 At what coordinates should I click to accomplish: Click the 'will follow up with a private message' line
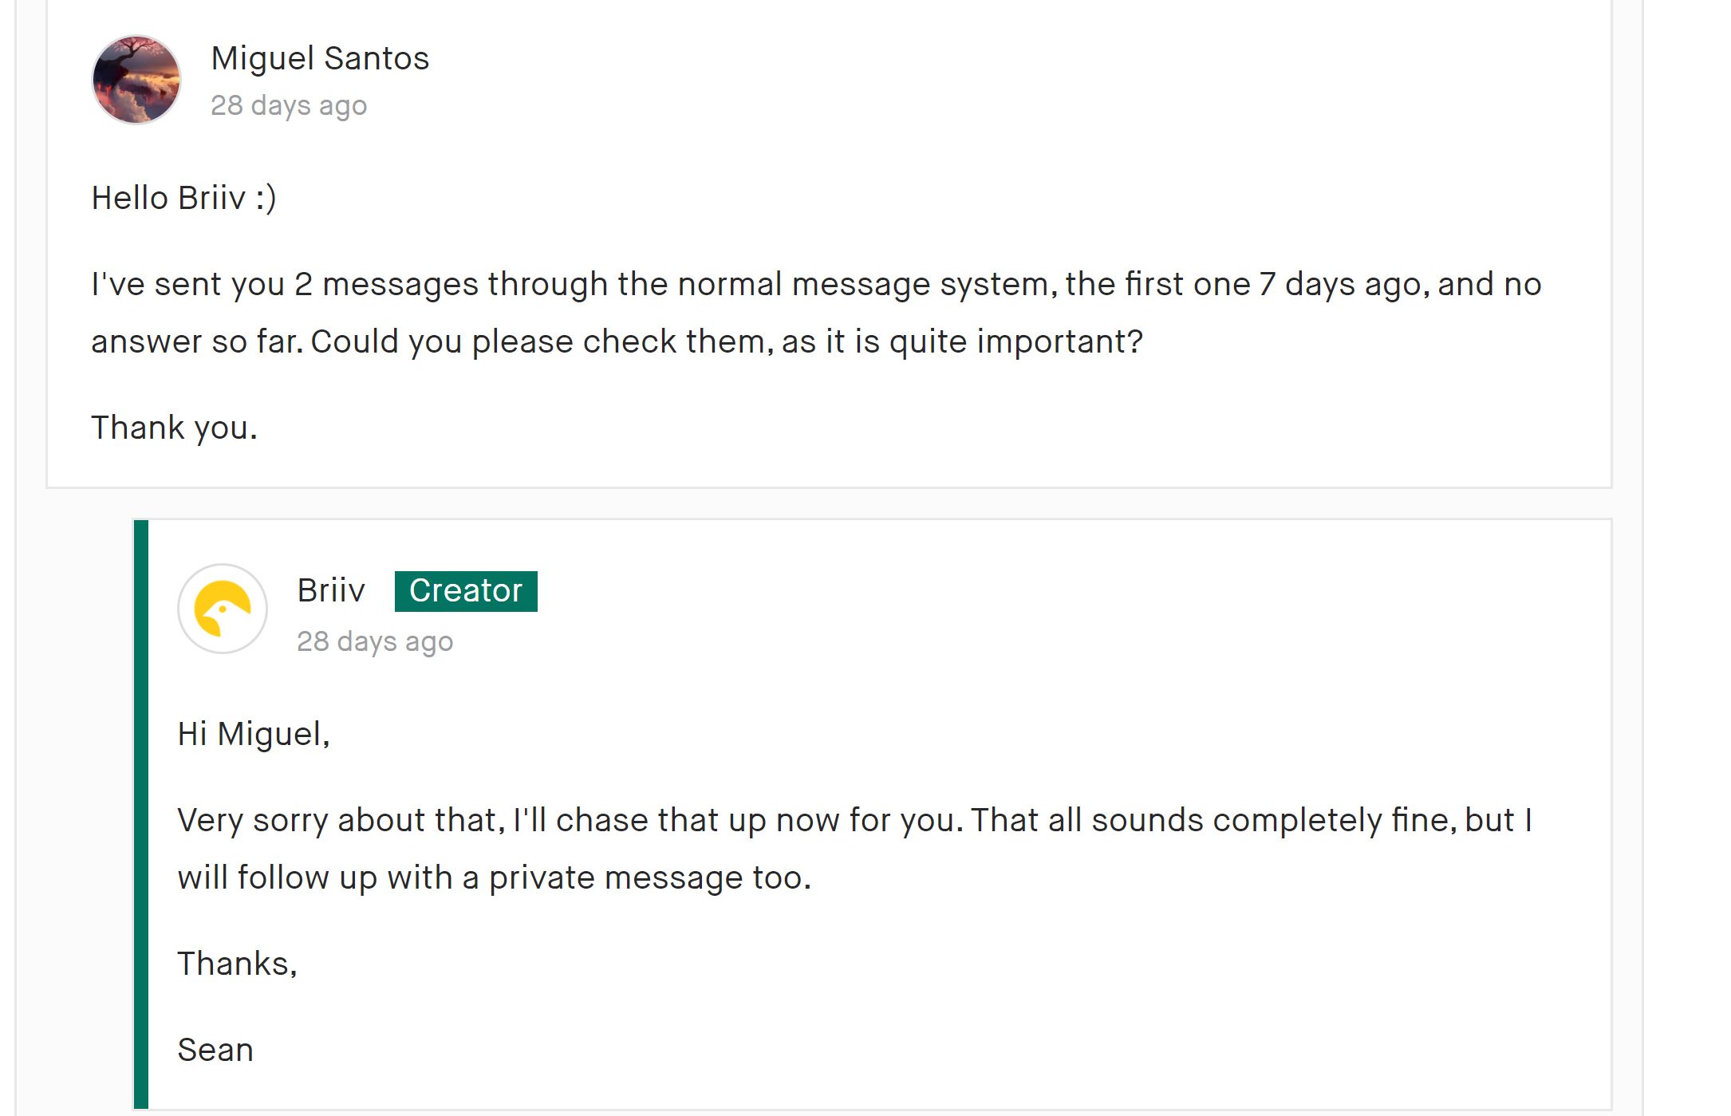(x=495, y=877)
